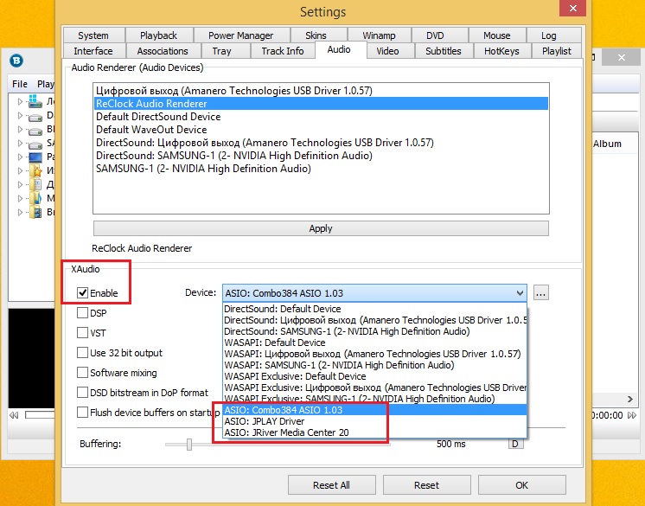Viewport: 645px width, 506px height.
Task: Click the Apply button
Action: pos(321,228)
